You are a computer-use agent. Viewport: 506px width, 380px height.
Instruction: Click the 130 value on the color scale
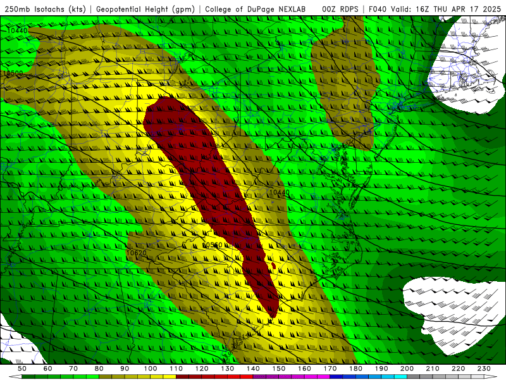(x=228, y=369)
